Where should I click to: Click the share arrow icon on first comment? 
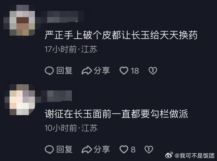(x=87, y=71)
